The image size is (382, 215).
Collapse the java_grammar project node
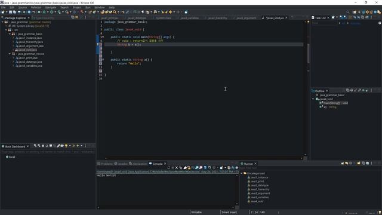(2, 22)
